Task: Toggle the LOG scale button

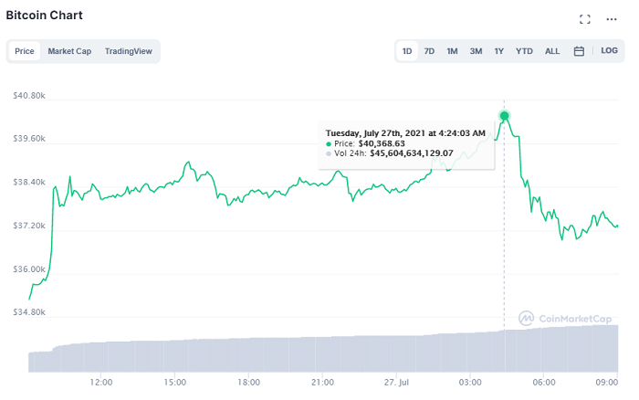Action: point(610,51)
